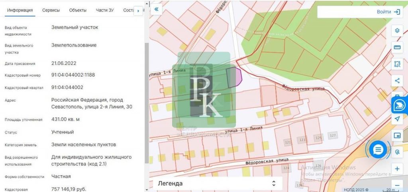Image resolution: width=408 pixels, height=192 pixels.
Task: Go to the Информация tab
Action: point(20,10)
